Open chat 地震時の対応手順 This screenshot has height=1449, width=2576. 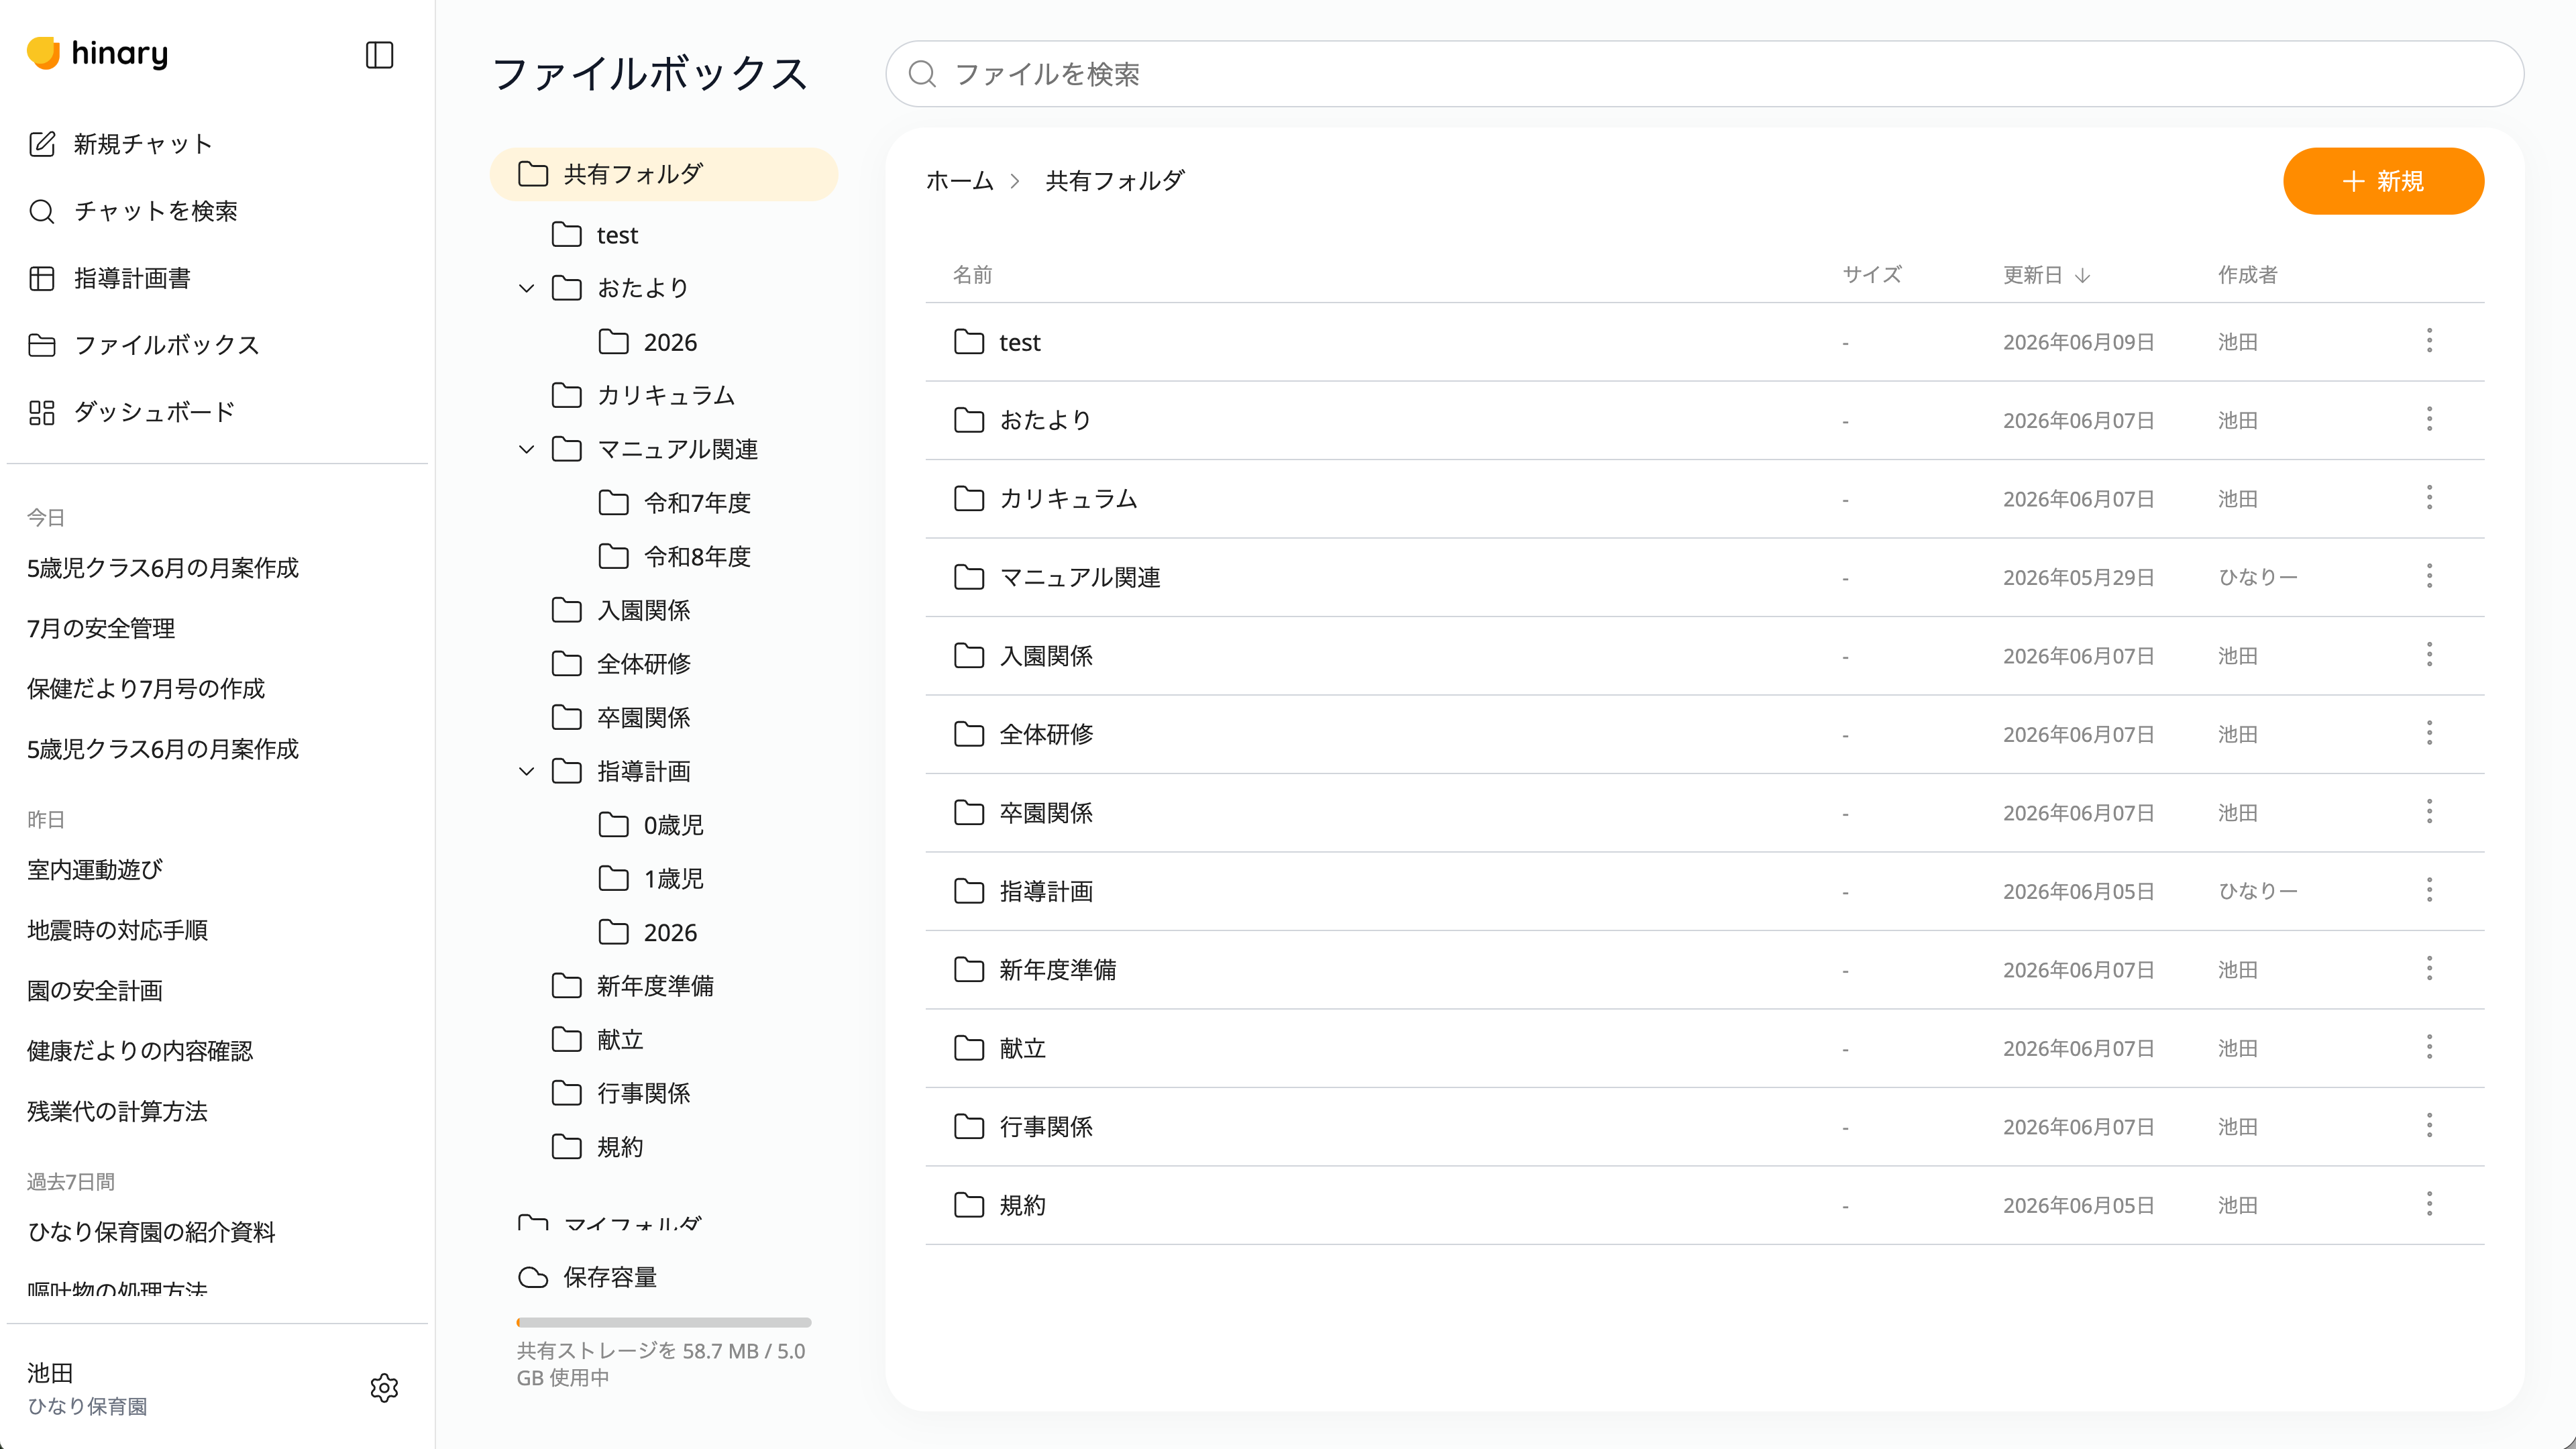pyautogui.click(x=117, y=930)
